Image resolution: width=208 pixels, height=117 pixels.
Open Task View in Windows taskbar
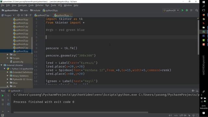pos(204,10)
